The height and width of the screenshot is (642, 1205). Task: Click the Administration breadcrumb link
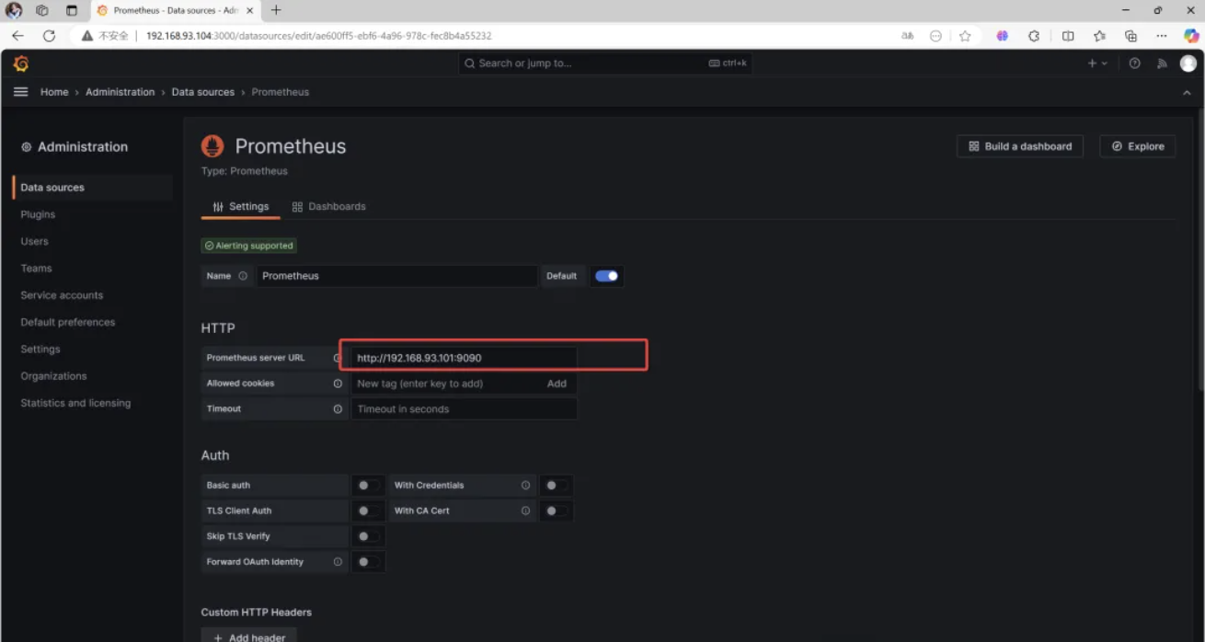120,92
